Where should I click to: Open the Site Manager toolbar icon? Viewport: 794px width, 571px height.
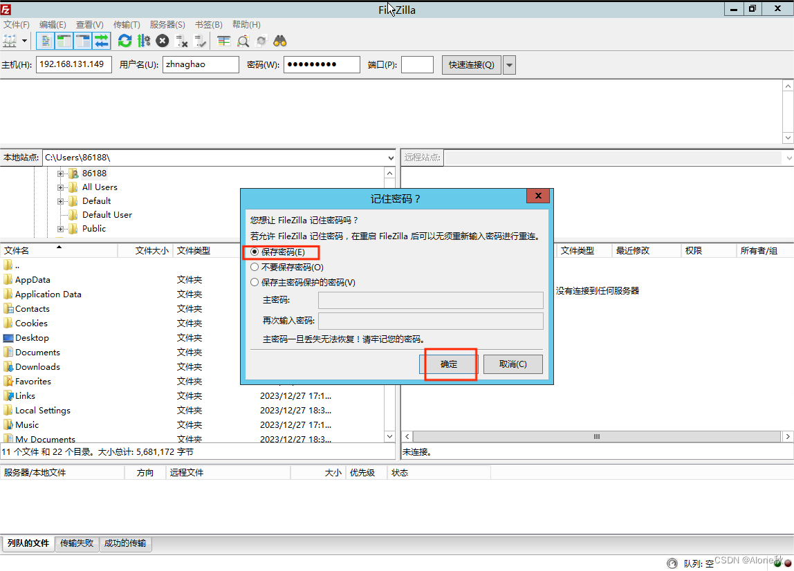[10, 41]
